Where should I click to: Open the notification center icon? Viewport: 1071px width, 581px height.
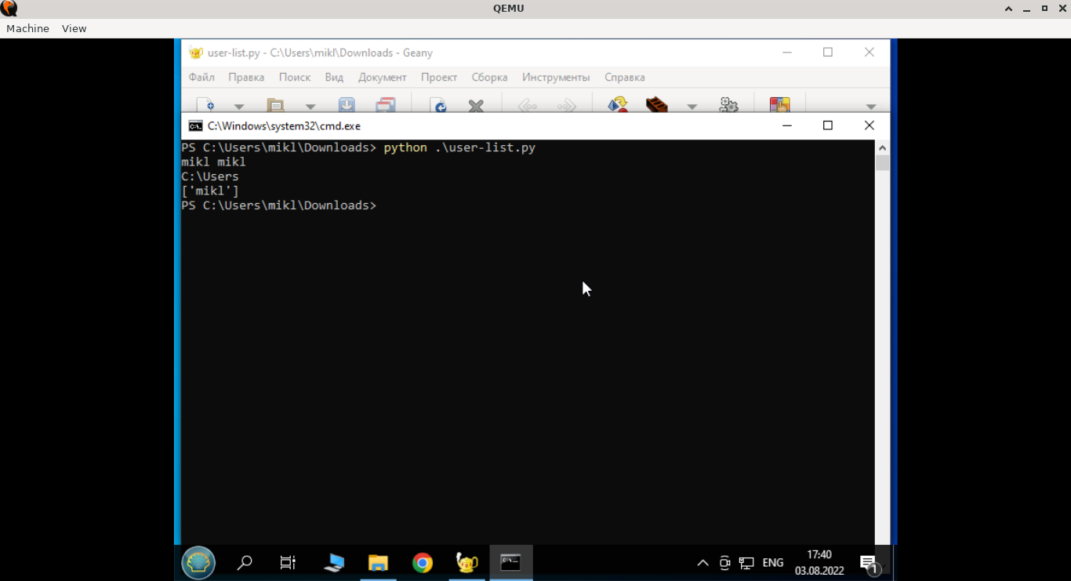pos(869,563)
